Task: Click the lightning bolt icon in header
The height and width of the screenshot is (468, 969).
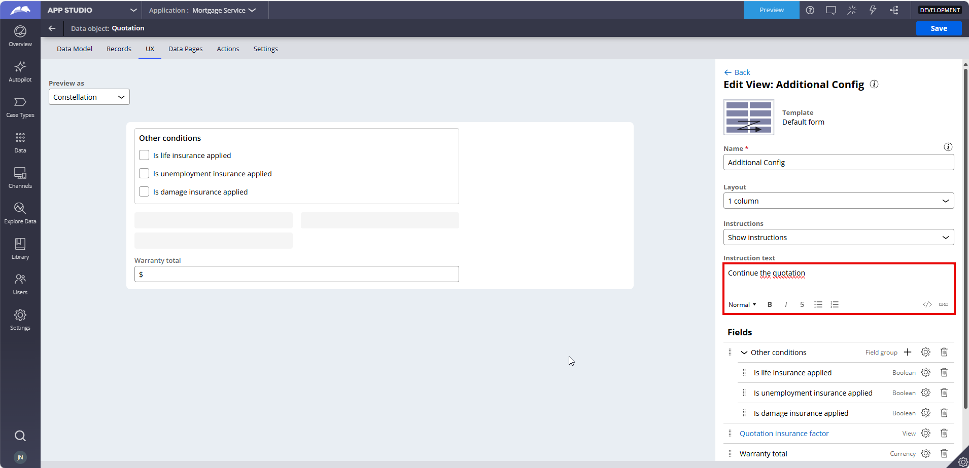Action: click(x=873, y=10)
